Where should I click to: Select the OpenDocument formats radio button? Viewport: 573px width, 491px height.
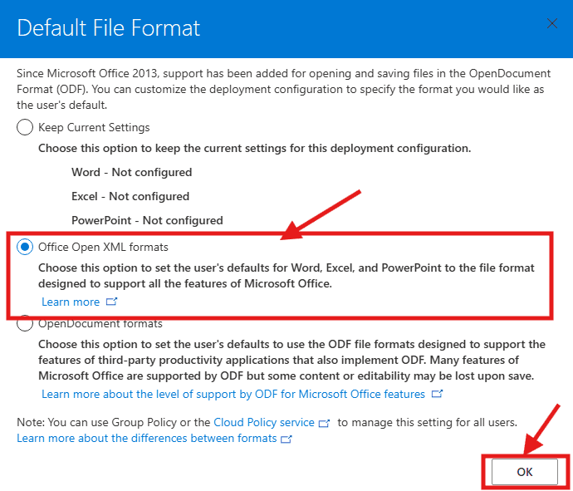click(25, 324)
